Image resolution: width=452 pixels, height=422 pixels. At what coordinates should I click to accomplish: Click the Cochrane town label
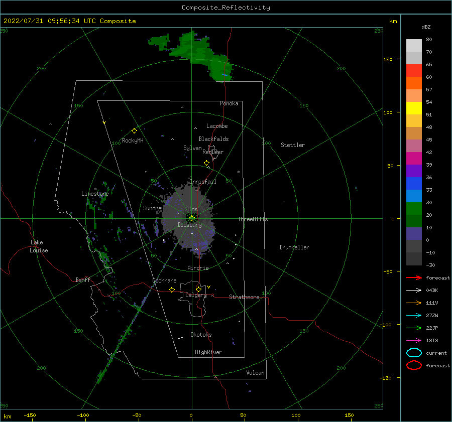click(164, 280)
